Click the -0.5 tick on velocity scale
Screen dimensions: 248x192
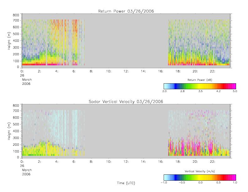point(182,183)
